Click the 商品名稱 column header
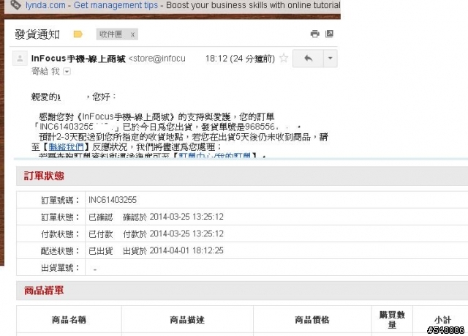 [x=69, y=320]
